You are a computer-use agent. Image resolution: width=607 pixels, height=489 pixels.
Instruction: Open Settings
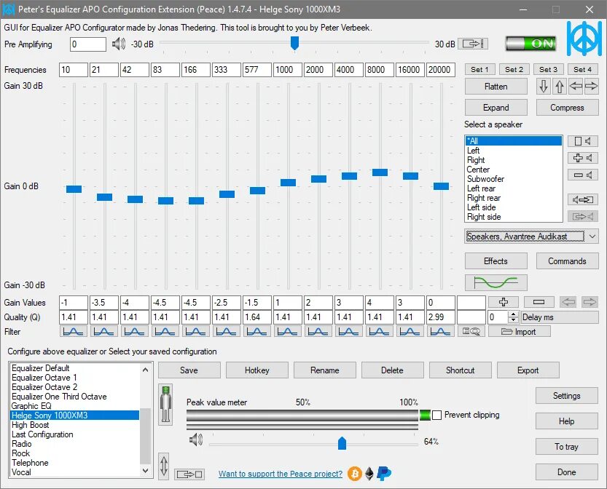point(567,395)
